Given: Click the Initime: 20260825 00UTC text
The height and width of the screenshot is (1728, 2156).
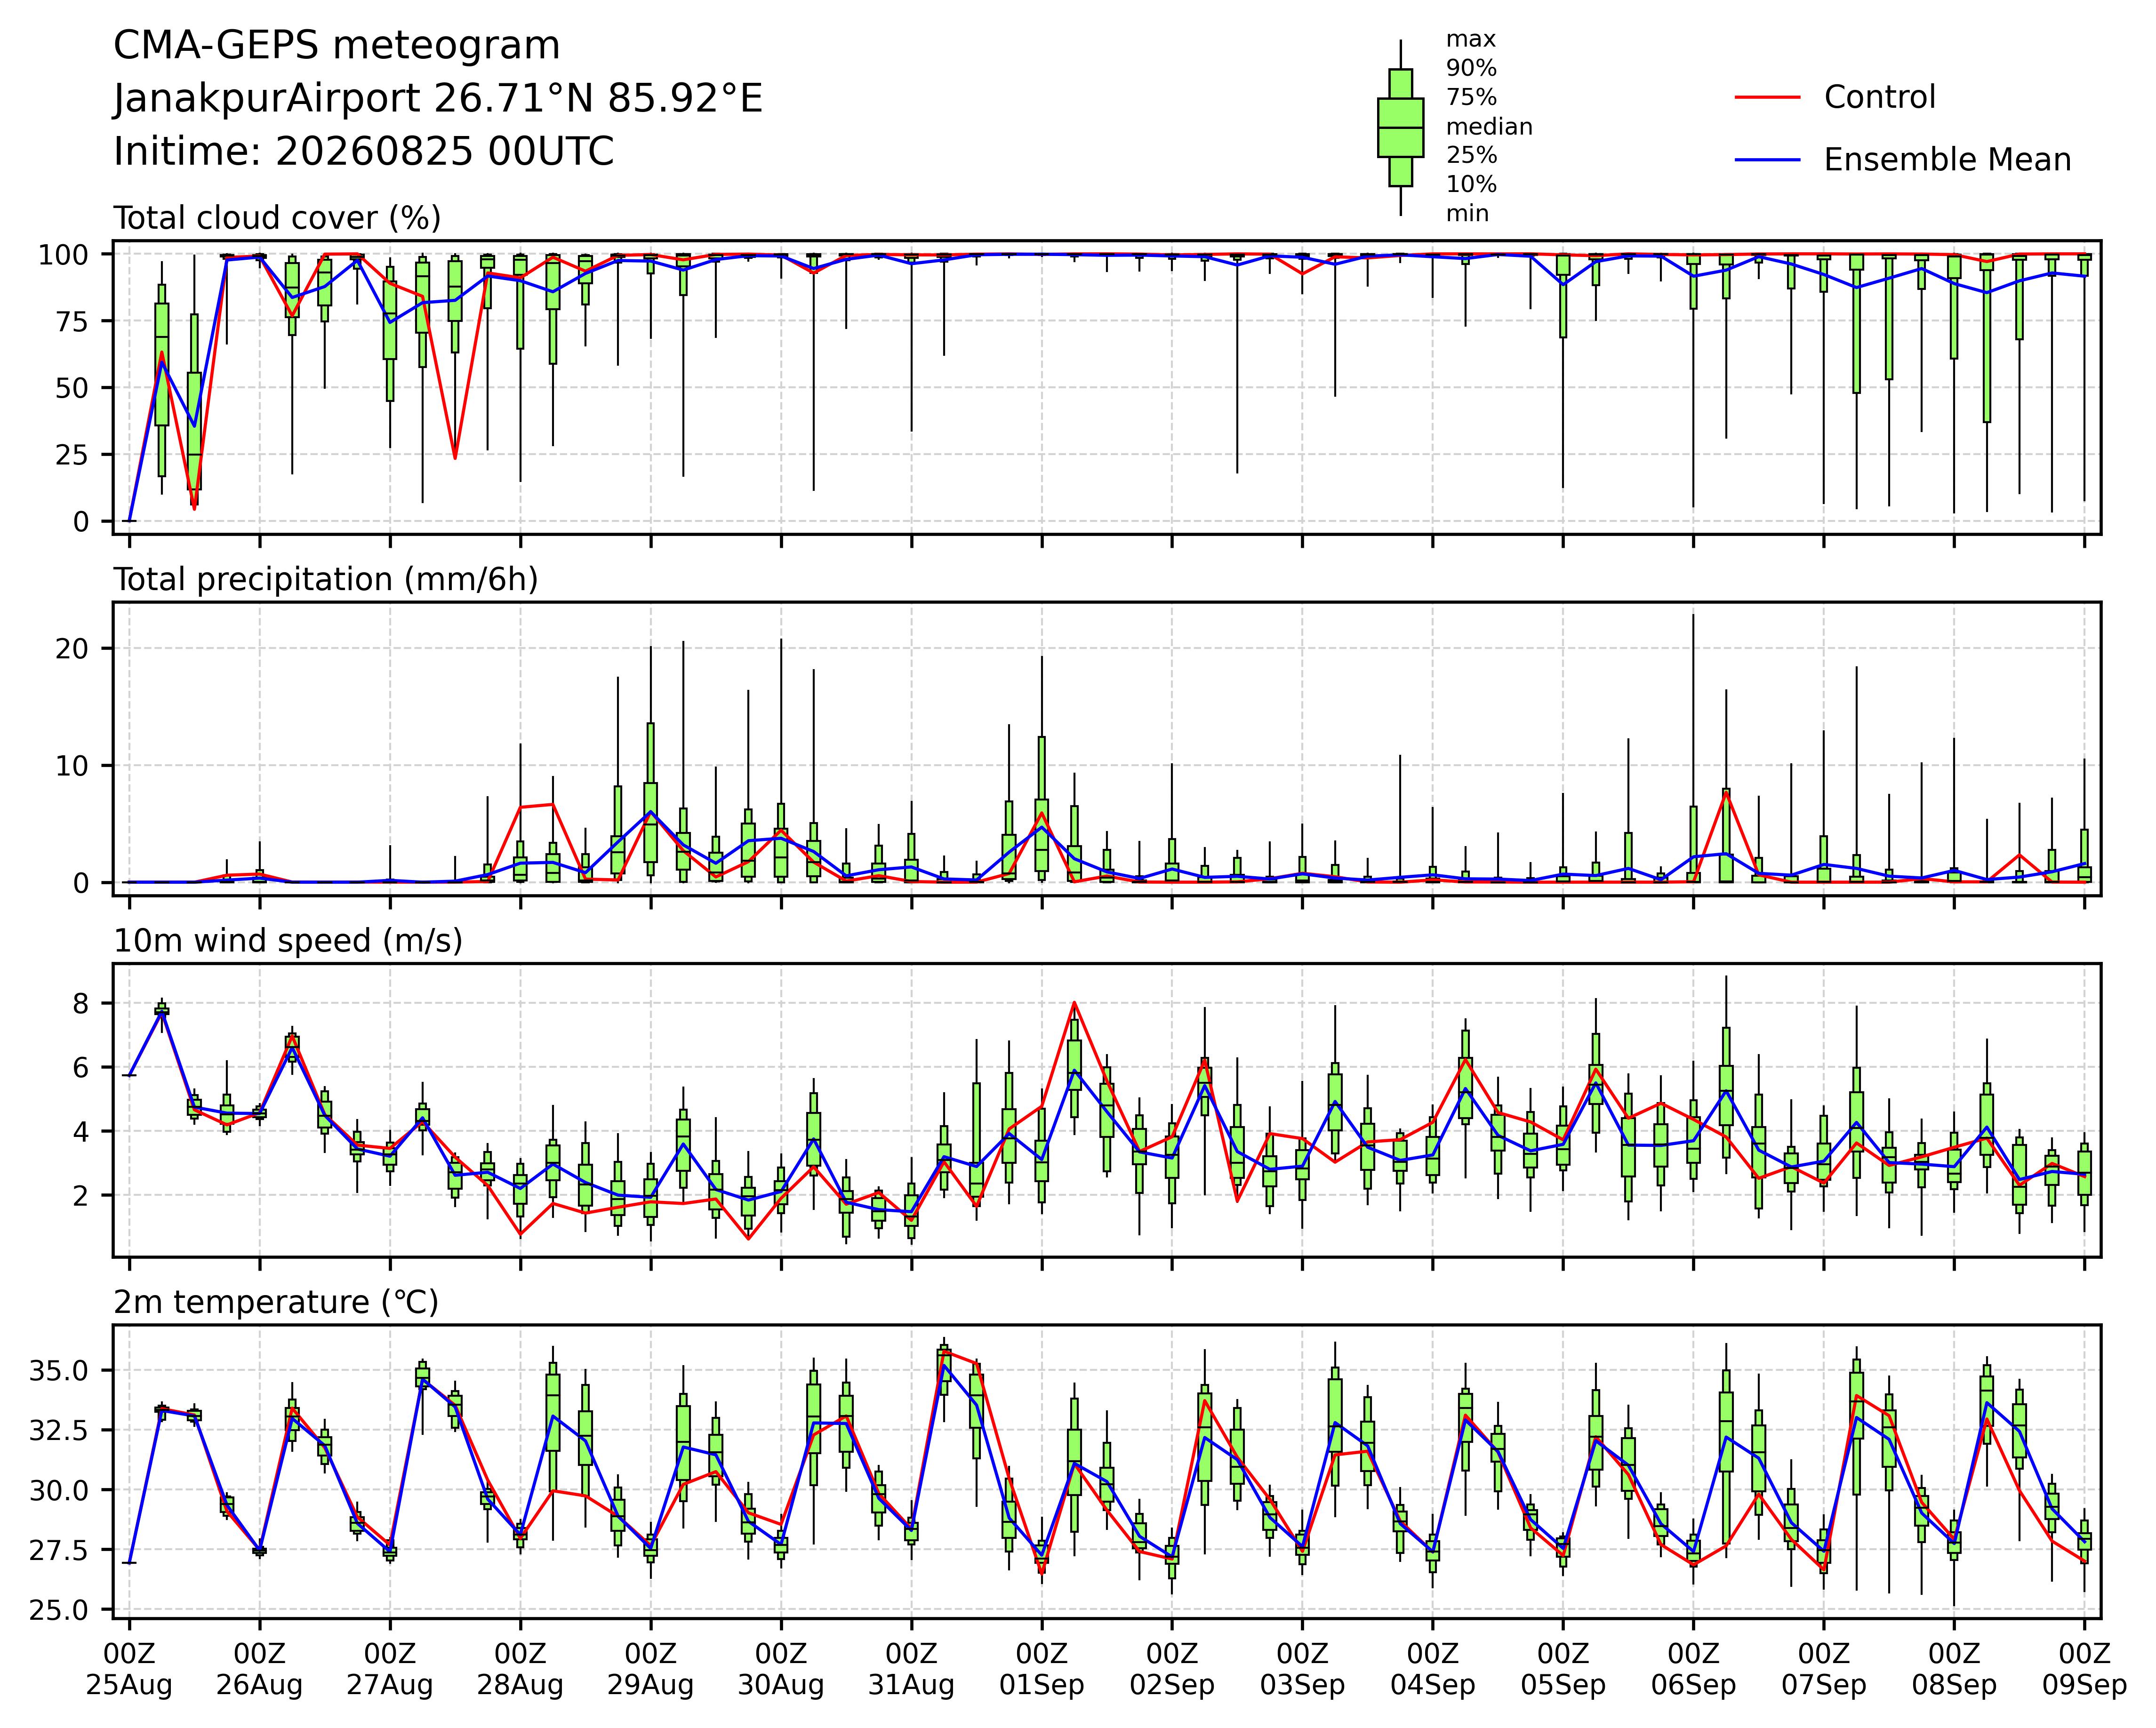Looking at the screenshot, I should [x=364, y=152].
